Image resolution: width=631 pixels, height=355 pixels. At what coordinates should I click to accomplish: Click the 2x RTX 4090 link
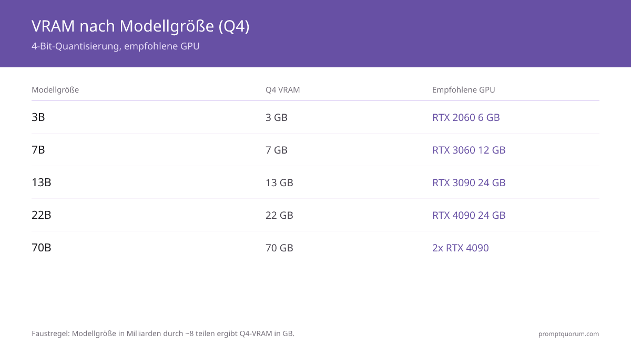[460, 248]
